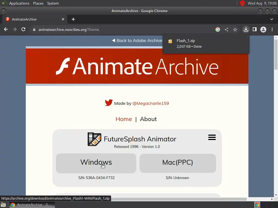Screen dimensions: 278x208
Task: Select the AnimateArchive taskbar window button
Action: coord(32,205)
